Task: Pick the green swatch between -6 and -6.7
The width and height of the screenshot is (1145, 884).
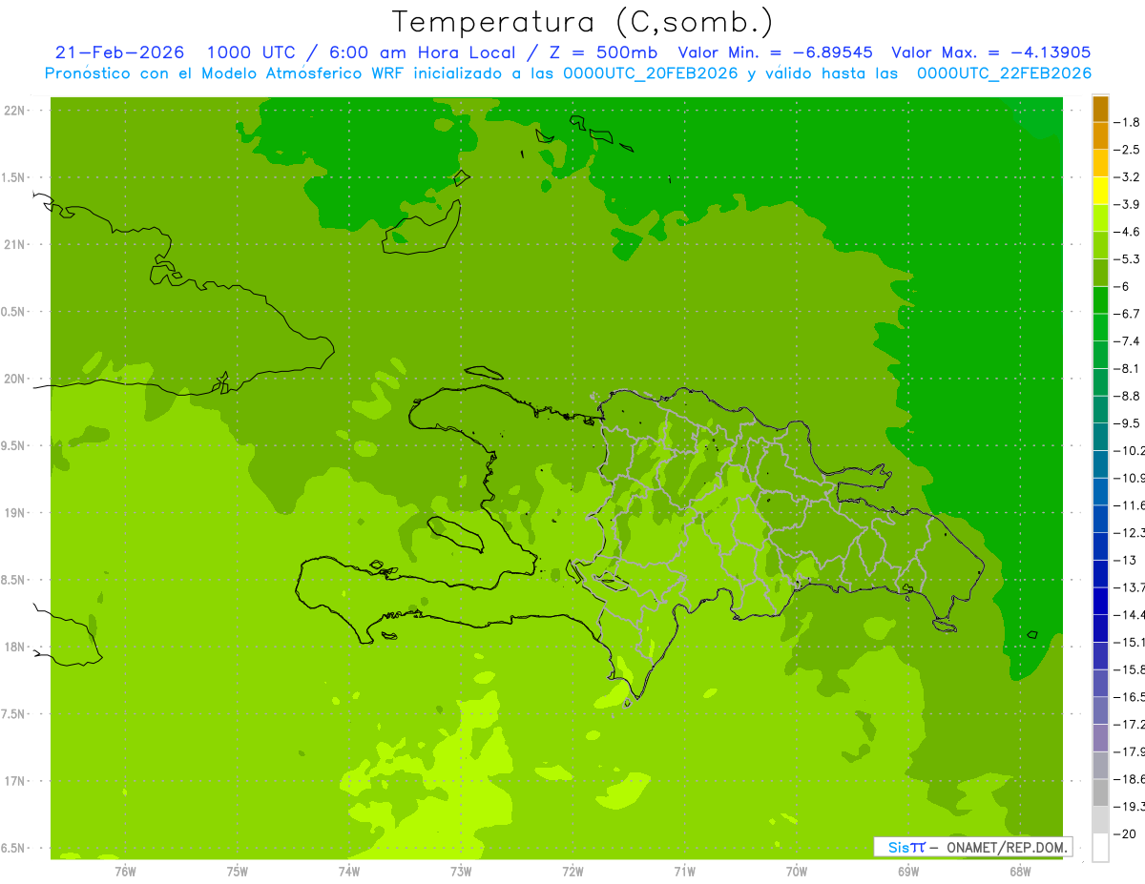Action: (x=1100, y=300)
